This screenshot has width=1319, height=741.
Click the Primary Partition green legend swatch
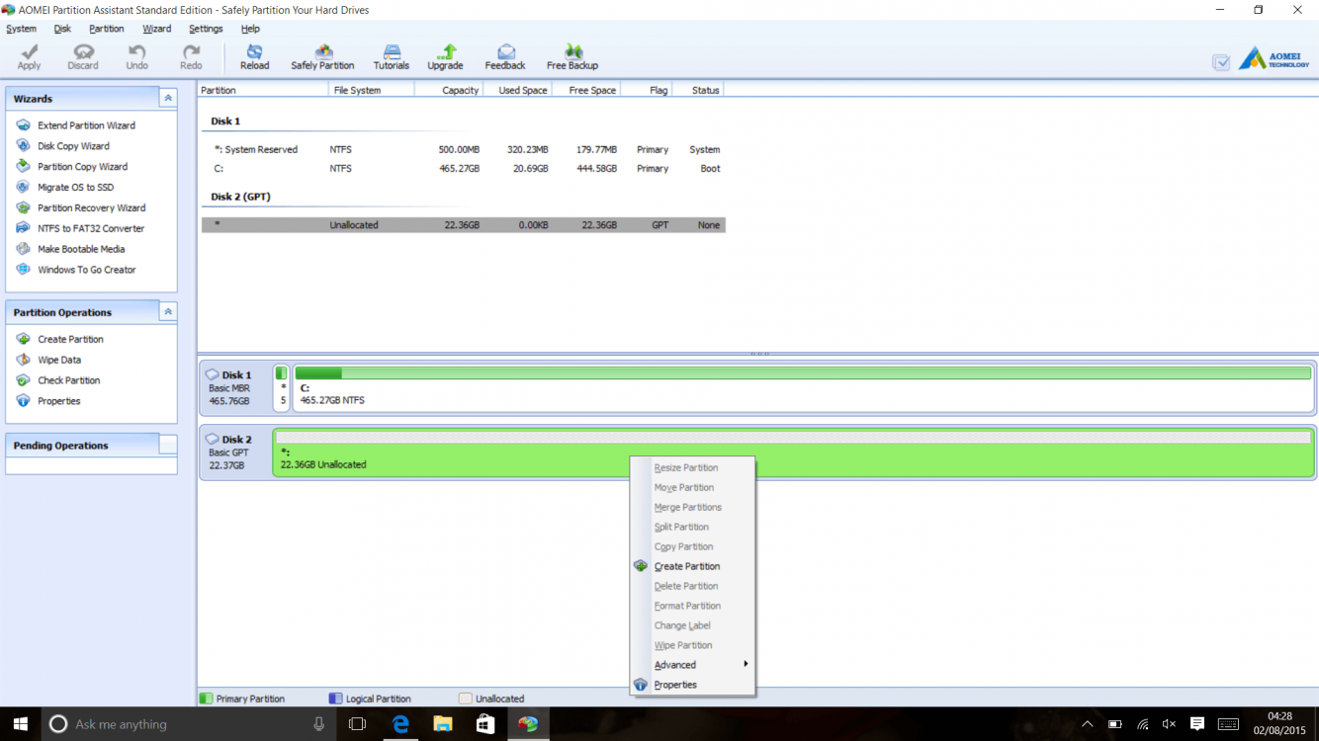pyautogui.click(x=206, y=699)
